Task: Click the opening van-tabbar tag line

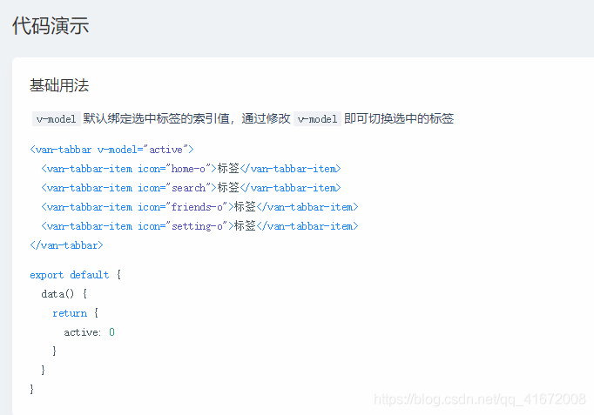Action: [x=111, y=150]
